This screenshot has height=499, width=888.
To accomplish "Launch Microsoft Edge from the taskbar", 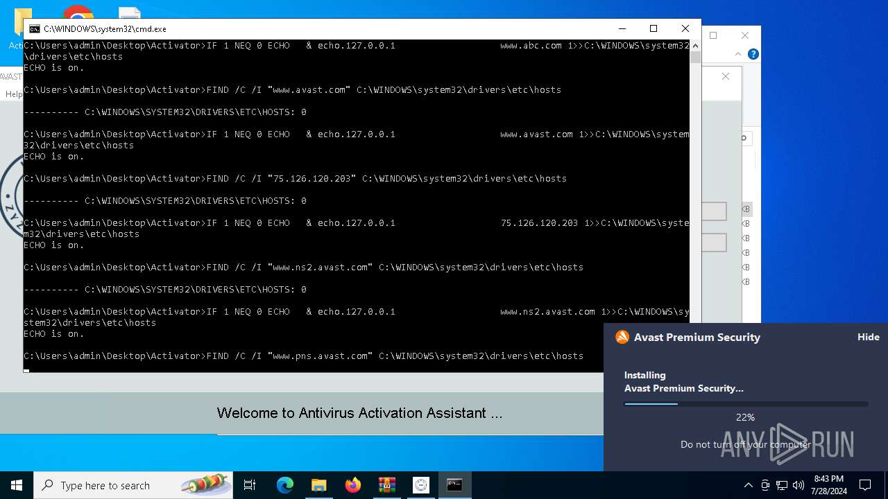I will (285, 485).
